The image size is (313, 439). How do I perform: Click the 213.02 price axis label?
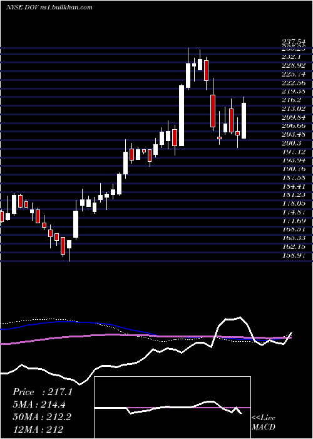coord(293,108)
